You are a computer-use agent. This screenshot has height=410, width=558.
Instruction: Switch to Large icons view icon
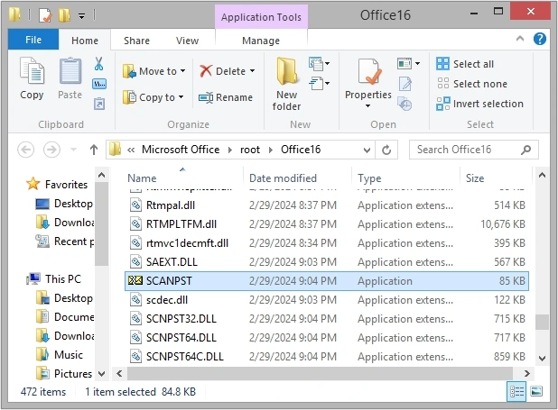[x=536, y=392]
